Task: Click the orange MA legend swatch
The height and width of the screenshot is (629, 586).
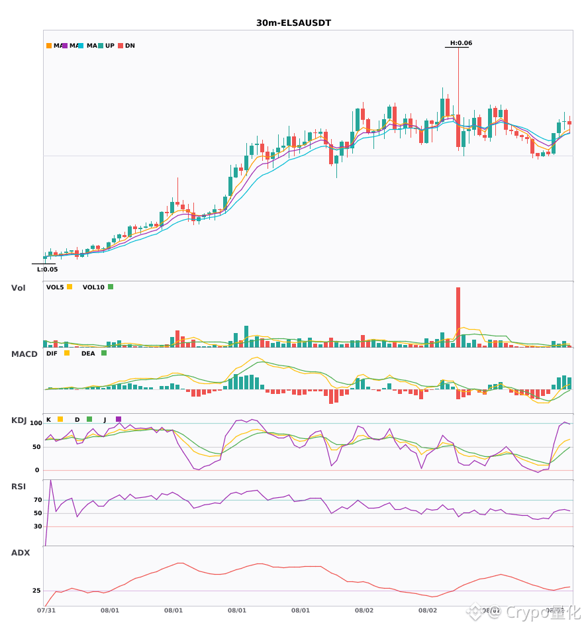Action: 49,46
